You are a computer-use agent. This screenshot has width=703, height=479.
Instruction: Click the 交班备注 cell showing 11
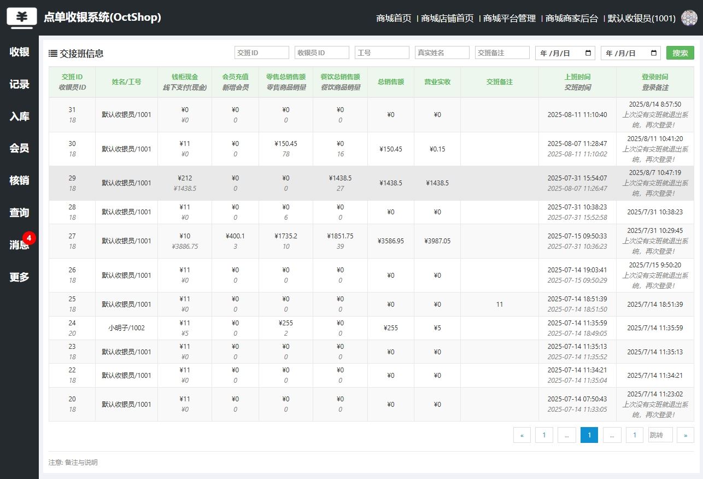coord(500,305)
